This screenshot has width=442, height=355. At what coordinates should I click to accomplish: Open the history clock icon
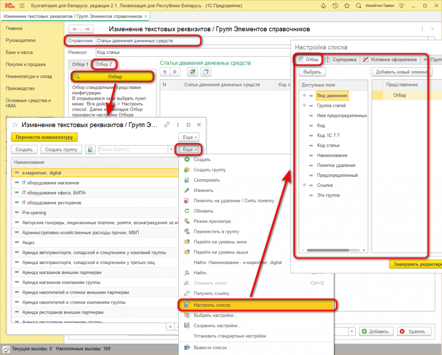335,6
